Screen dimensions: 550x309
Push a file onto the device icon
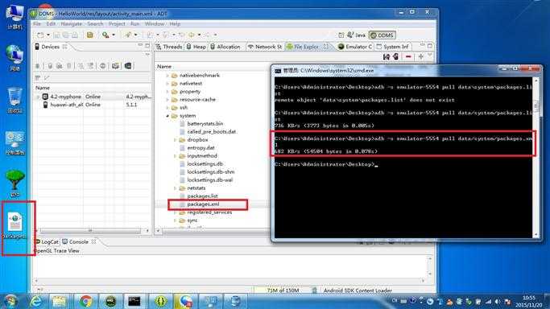396,56
